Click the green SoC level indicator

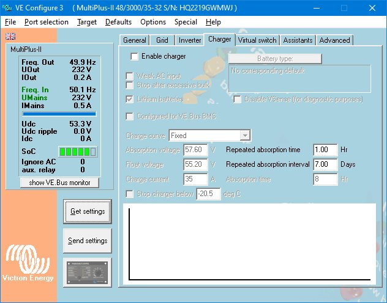coord(78,151)
